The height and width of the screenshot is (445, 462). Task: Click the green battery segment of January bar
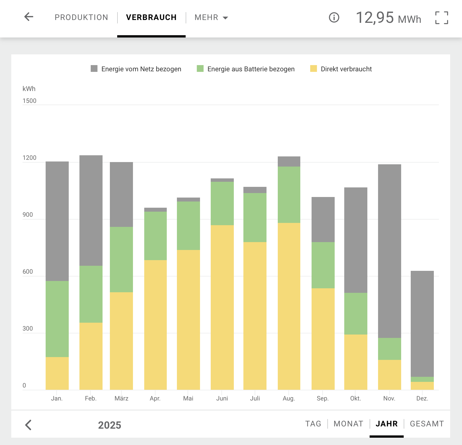(57, 319)
